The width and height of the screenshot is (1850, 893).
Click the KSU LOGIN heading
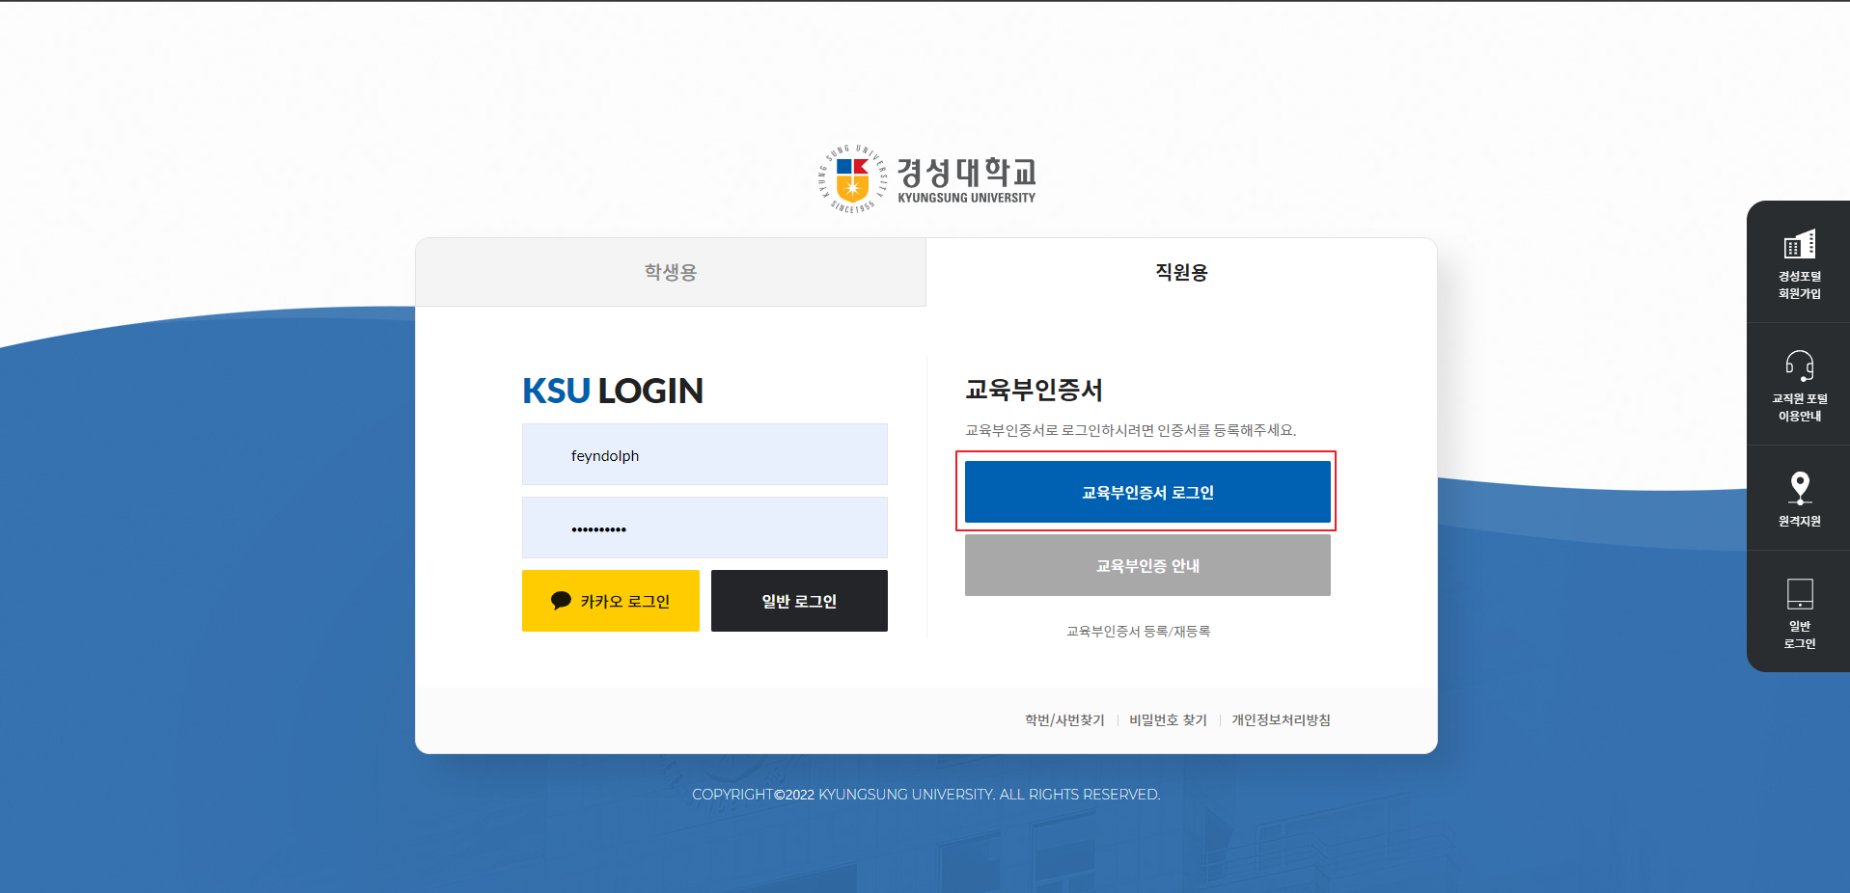(x=613, y=391)
